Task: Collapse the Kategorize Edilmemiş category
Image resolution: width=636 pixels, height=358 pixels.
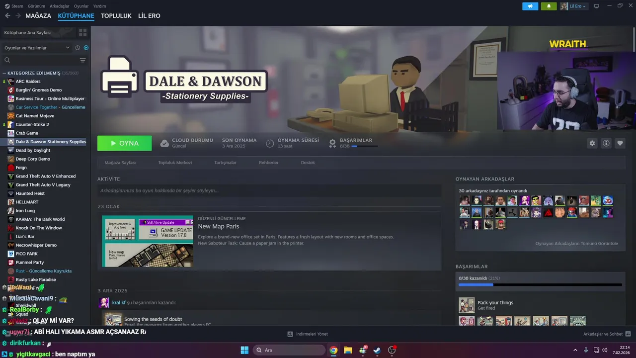Action: coord(4,73)
